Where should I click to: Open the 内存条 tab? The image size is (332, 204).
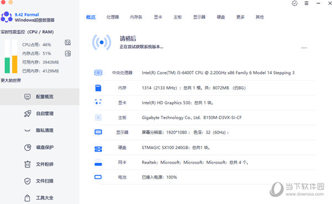(x=136, y=17)
